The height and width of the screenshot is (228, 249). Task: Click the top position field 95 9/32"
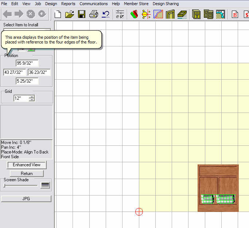coord(27,63)
